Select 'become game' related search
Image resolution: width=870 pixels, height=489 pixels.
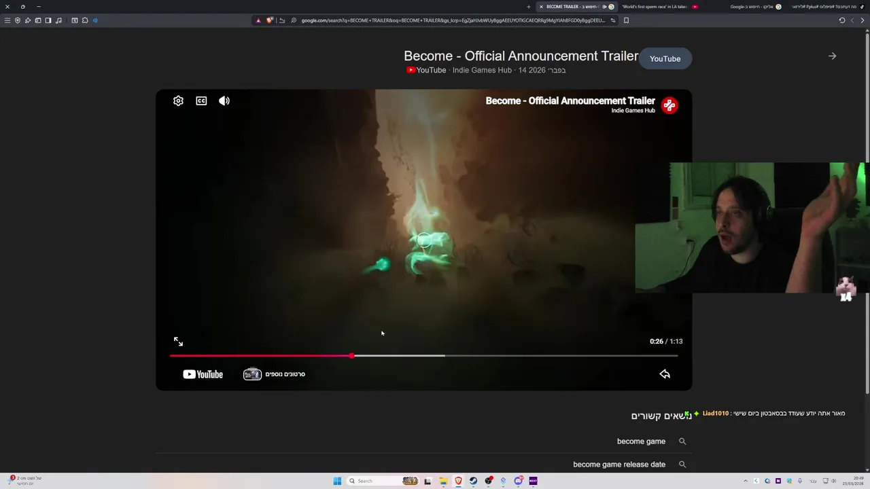[641, 441]
